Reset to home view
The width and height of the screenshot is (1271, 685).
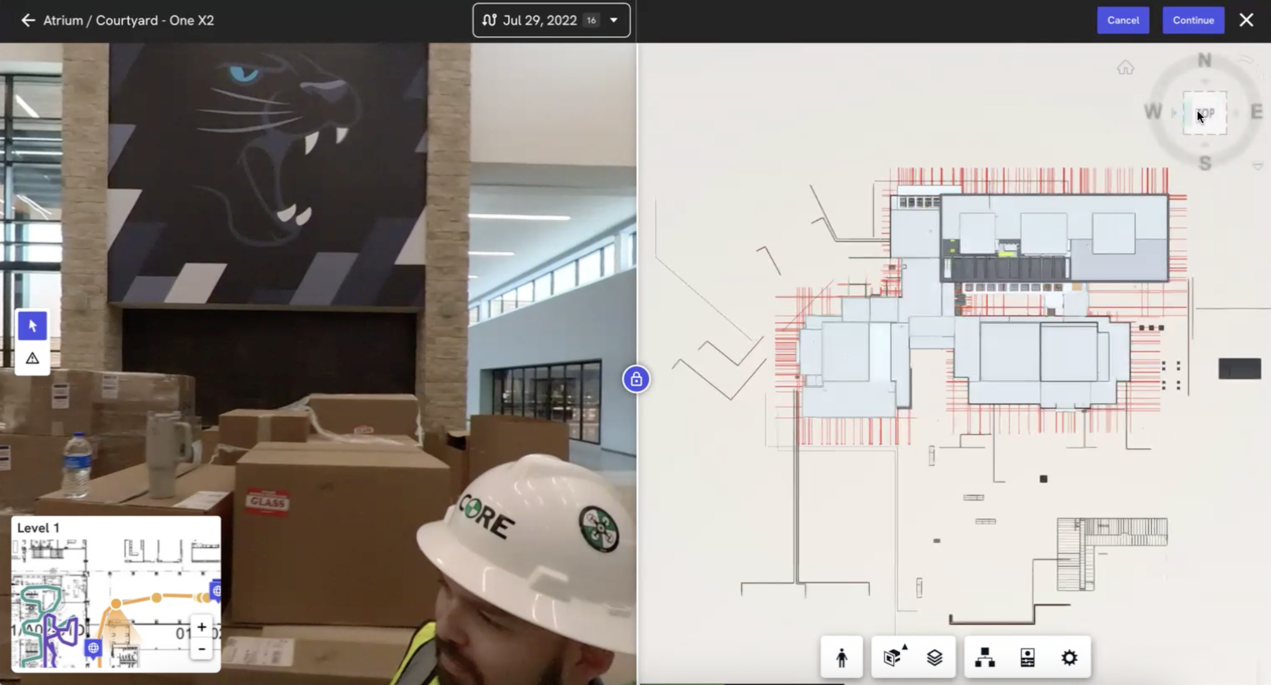tap(1125, 67)
